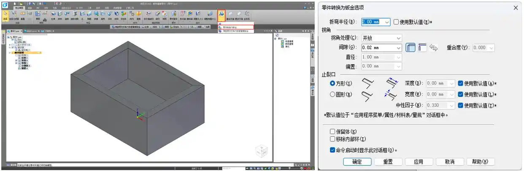Open the 深度 0.00 mm dropdown
The width and height of the screenshot is (524, 171).
[x=452, y=84]
